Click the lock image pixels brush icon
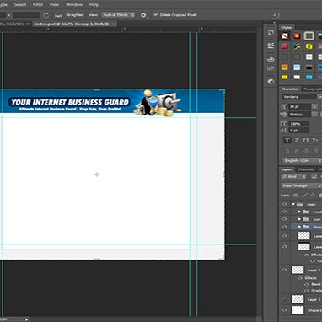 tap(304, 195)
